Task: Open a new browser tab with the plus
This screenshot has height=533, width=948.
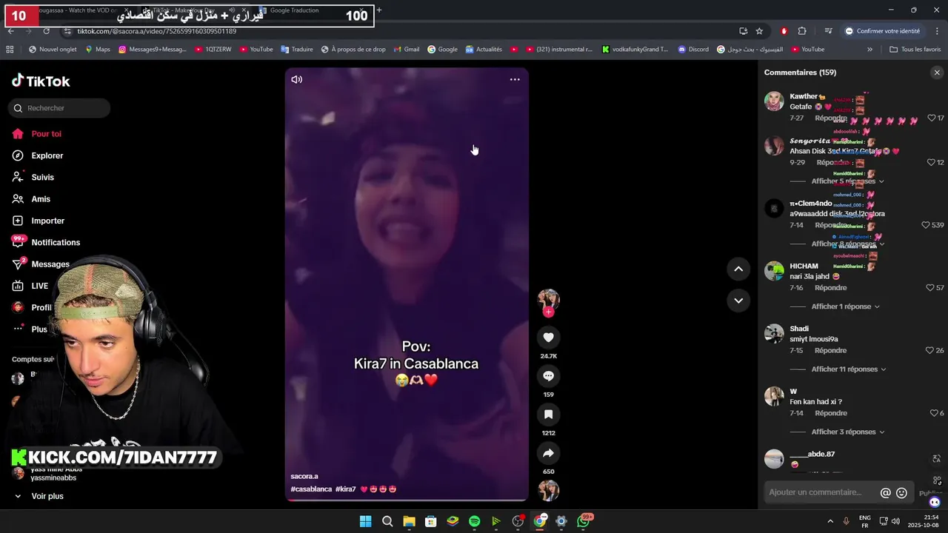Action: [378, 10]
